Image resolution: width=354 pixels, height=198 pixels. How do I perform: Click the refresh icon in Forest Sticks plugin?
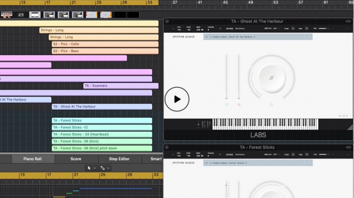(x=220, y=155)
